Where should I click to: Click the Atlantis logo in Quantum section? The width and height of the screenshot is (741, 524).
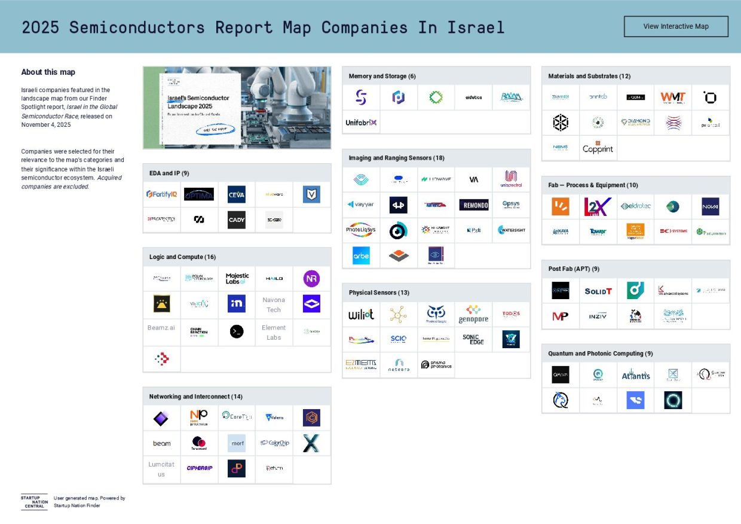635,375
